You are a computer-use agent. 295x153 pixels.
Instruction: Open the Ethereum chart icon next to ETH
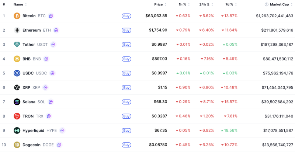56,30
